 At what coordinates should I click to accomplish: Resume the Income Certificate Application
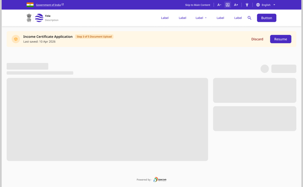tap(281, 39)
